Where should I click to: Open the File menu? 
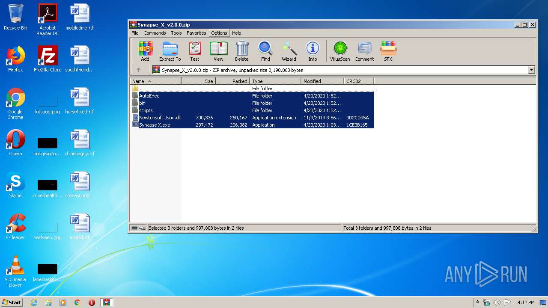pyautogui.click(x=135, y=33)
